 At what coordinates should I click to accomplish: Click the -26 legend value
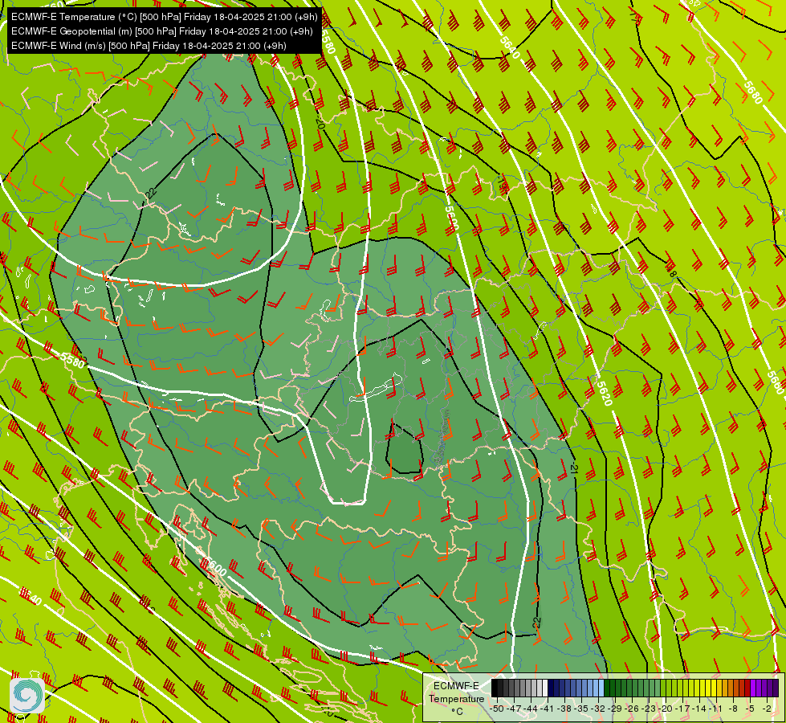pyautogui.click(x=632, y=709)
